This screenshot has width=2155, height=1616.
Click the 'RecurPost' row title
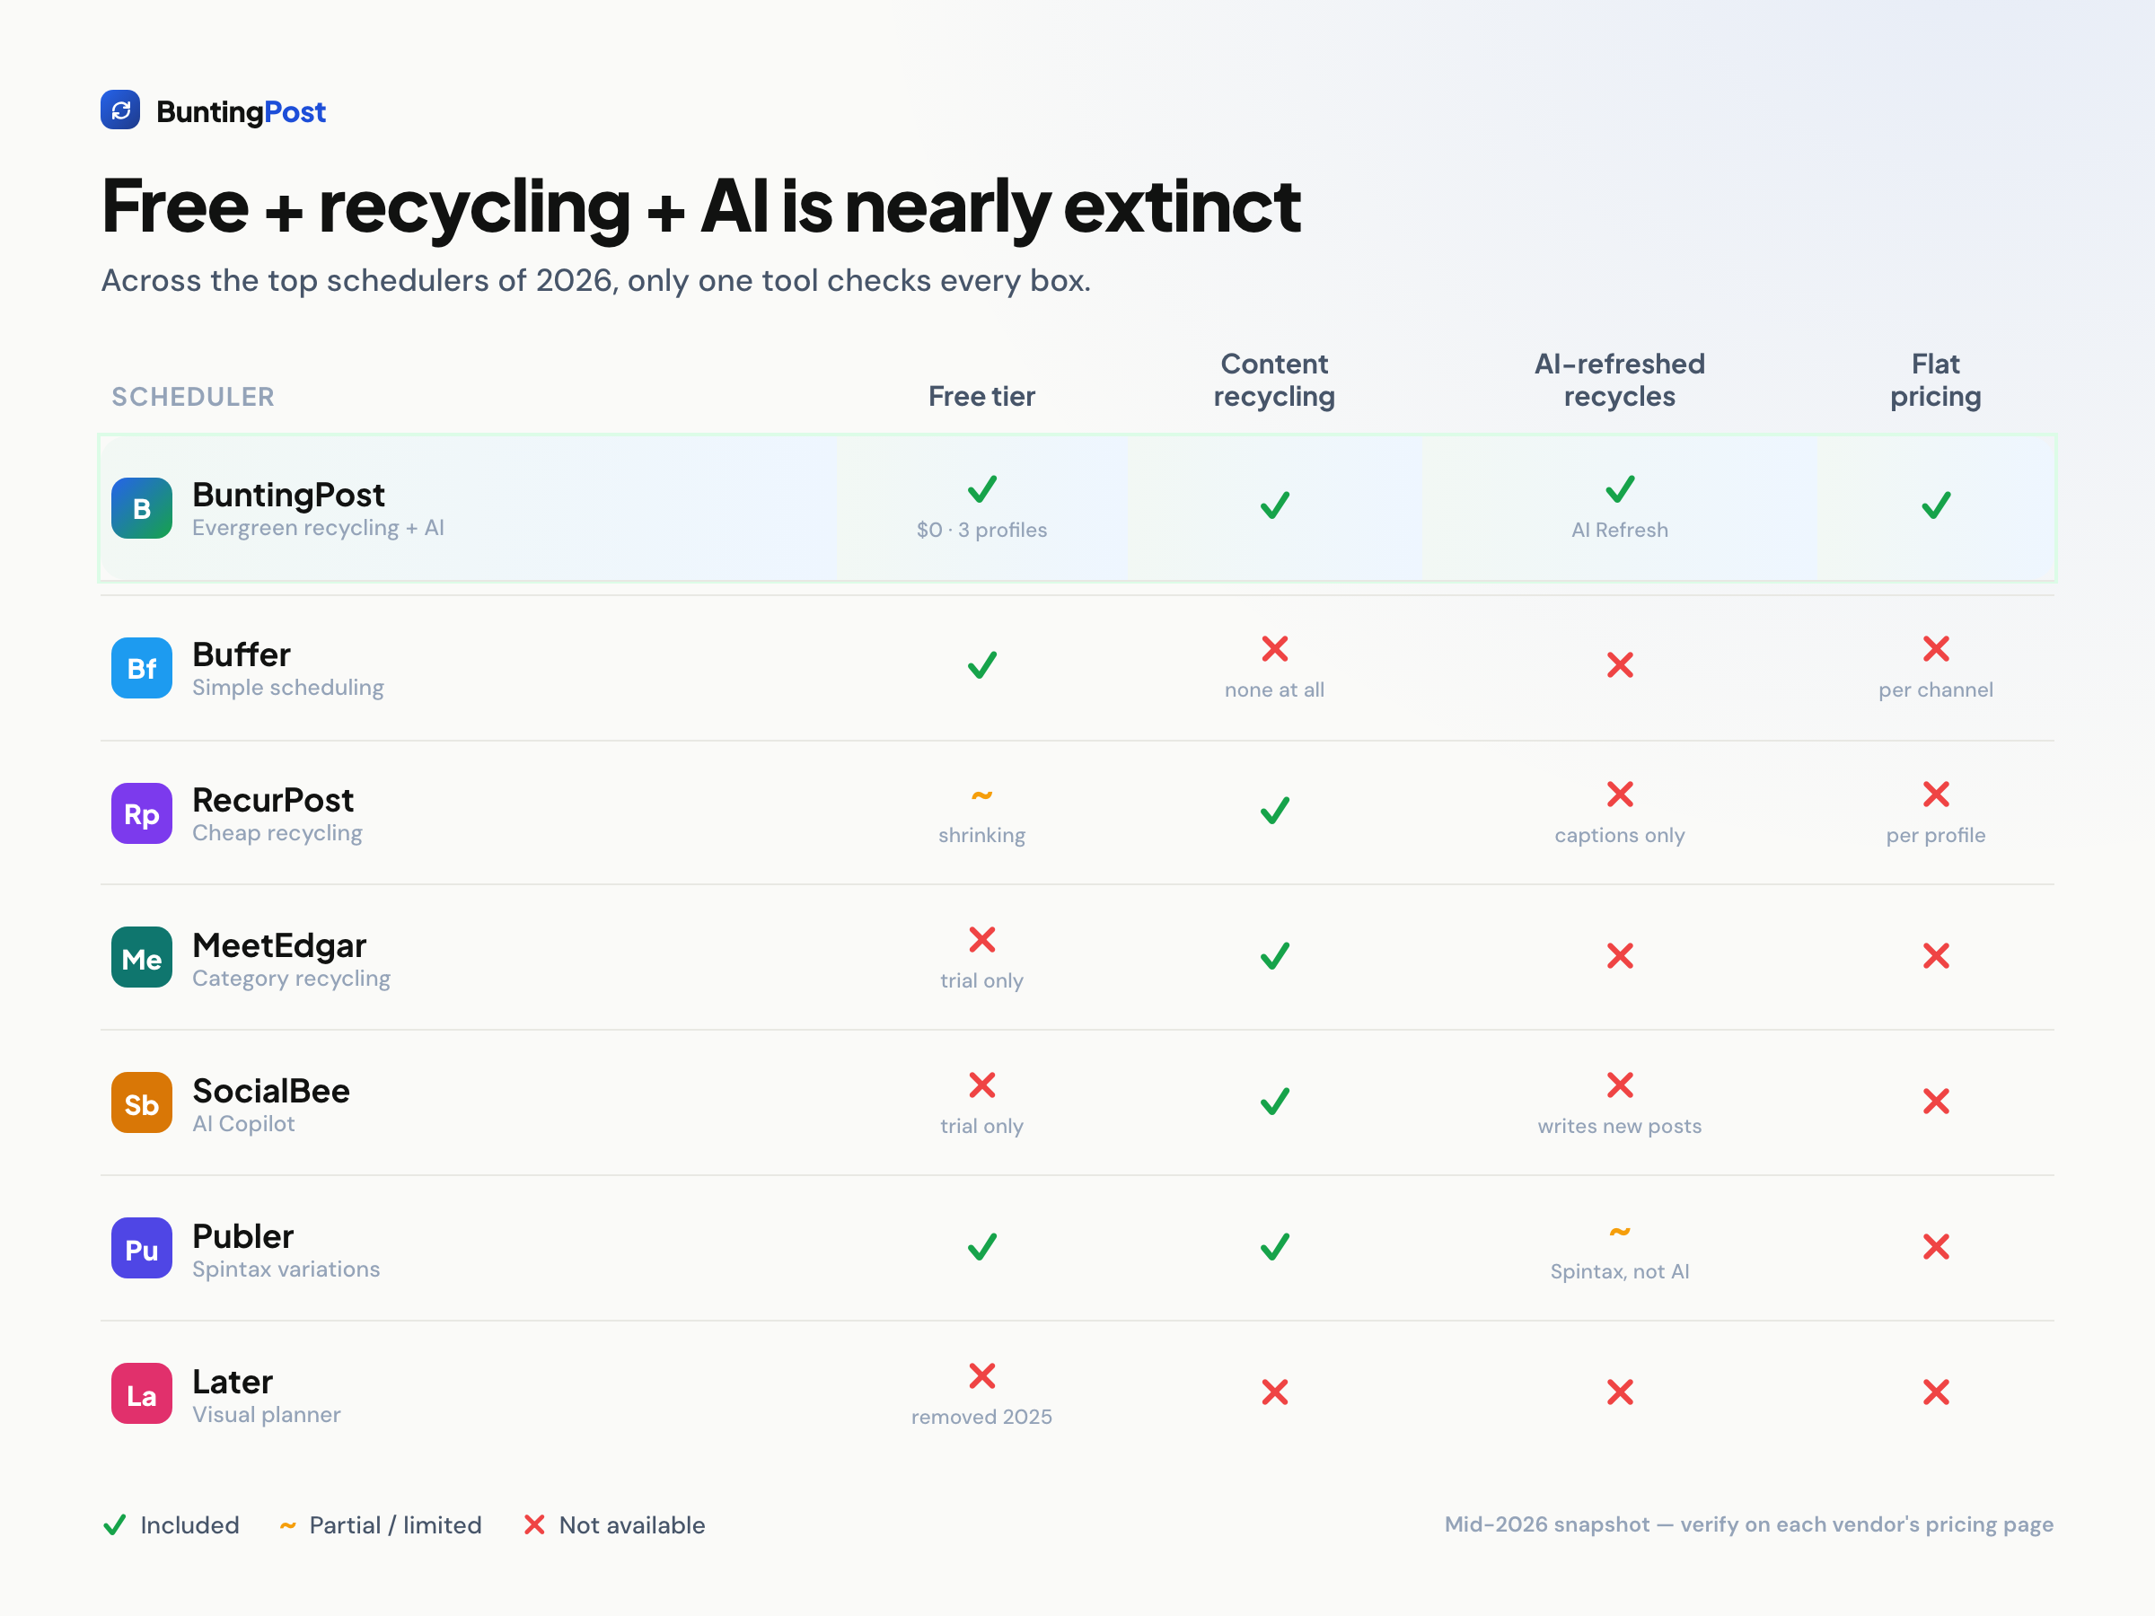point(273,800)
